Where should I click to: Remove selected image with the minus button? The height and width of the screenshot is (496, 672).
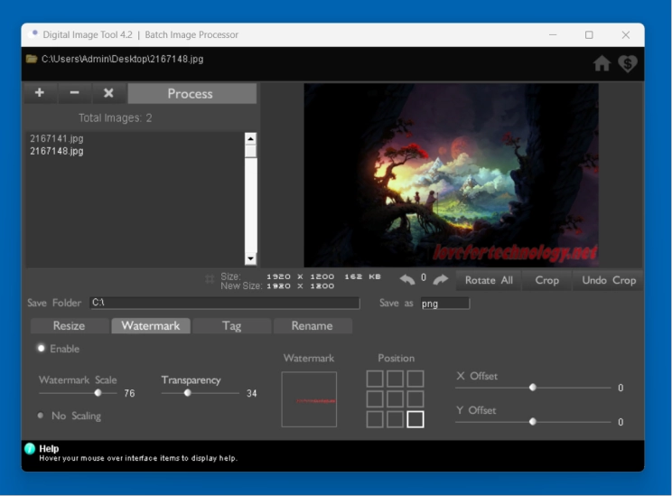(75, 93)
